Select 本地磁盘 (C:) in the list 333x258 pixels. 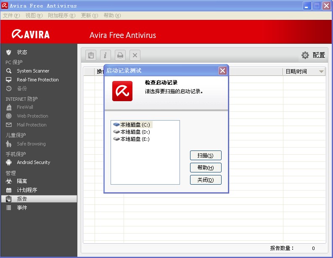point(135,124)
